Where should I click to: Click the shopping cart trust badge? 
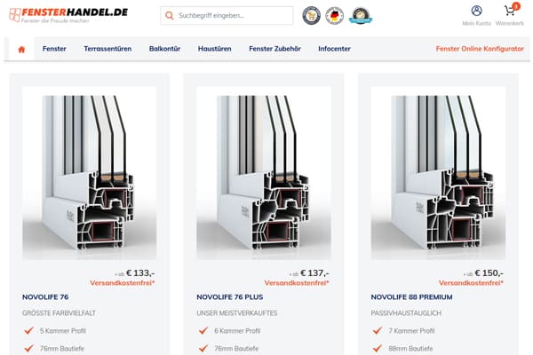(312, 16)
